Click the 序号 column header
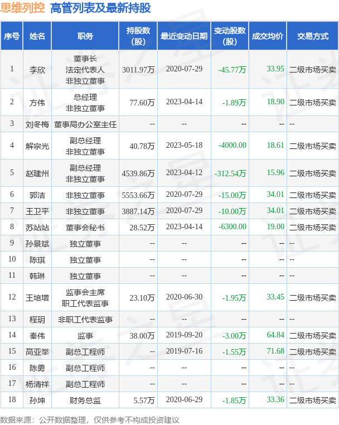Screen dimensions: 339x425 (12, 36)
